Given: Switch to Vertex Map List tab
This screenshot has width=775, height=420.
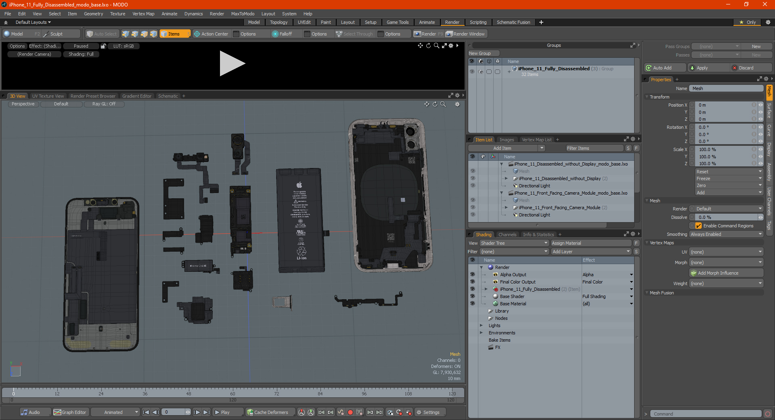Looking at the screenshot, I should tap(536, 140).
